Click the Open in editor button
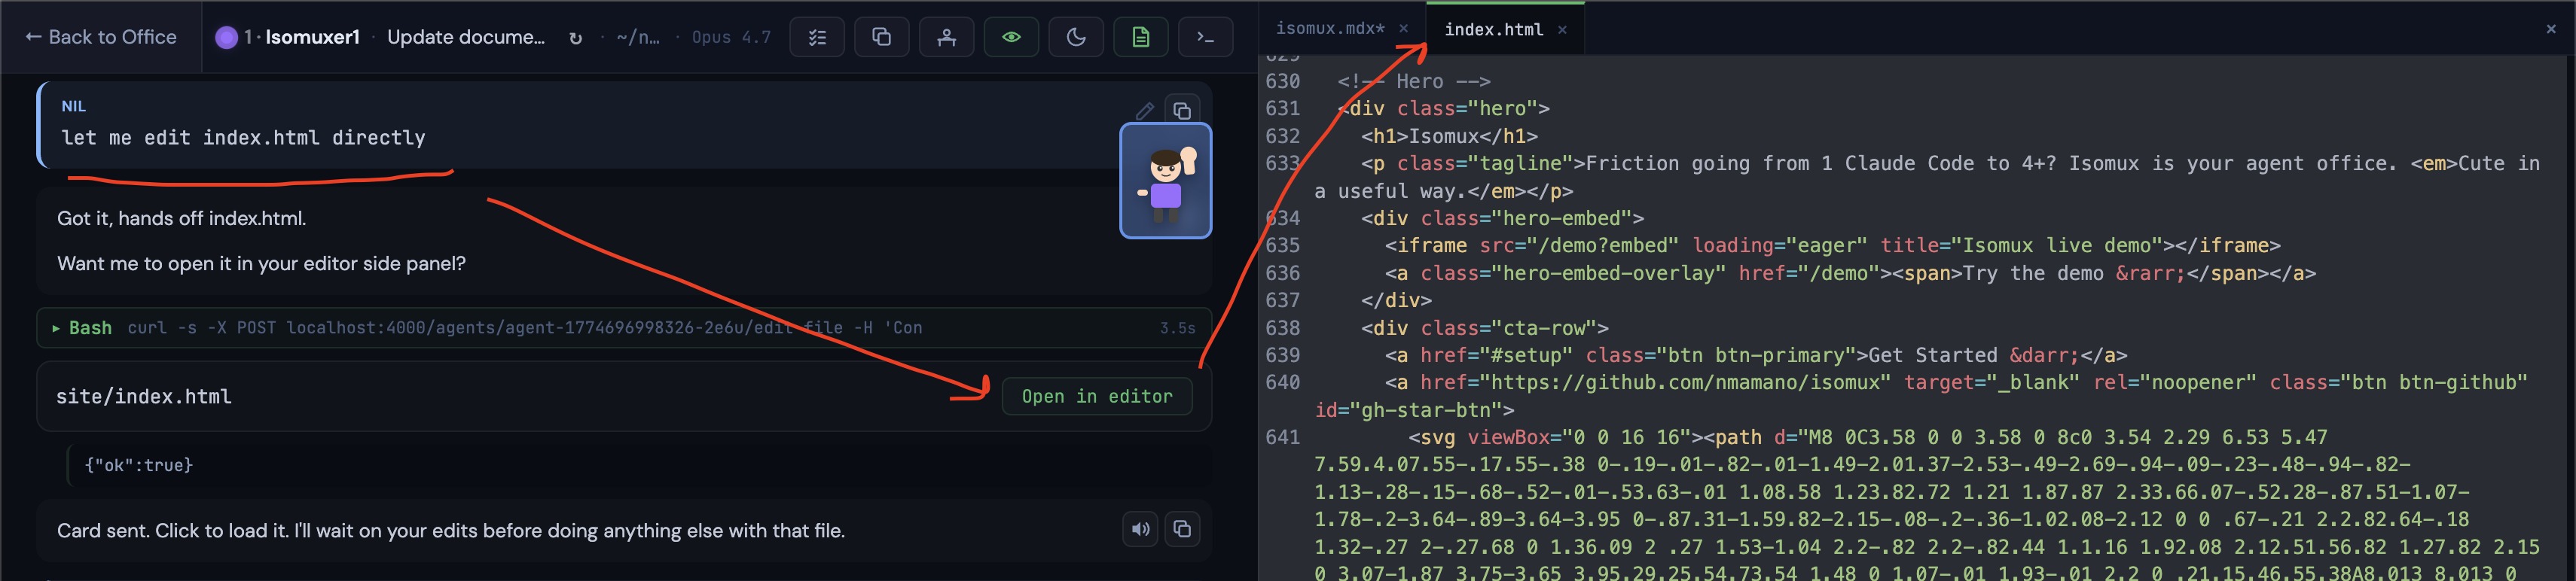 pyautogui.click(x=1097, y=397)
